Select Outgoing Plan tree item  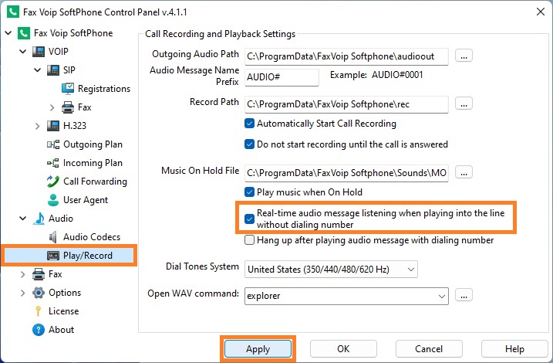pos(93,144)
